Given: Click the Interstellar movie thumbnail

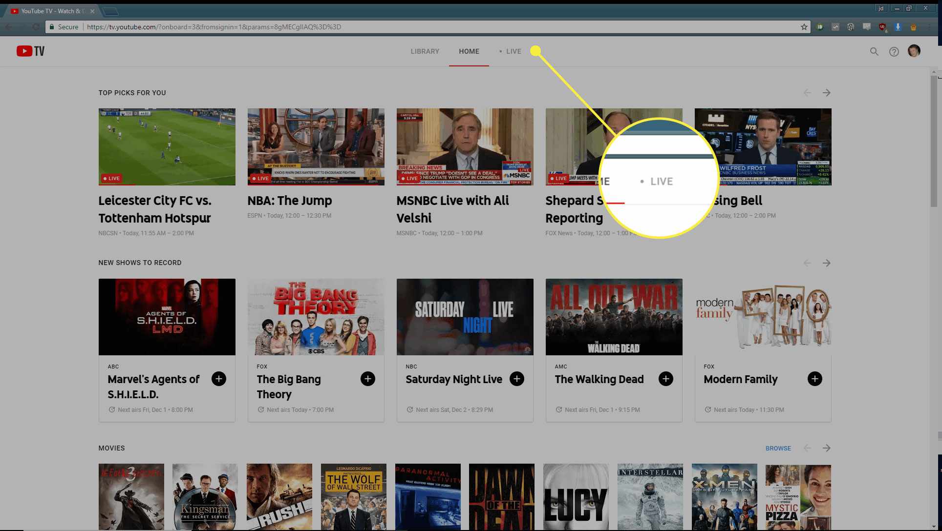Looking at the screenshot, I should click(x=649, y=497).
